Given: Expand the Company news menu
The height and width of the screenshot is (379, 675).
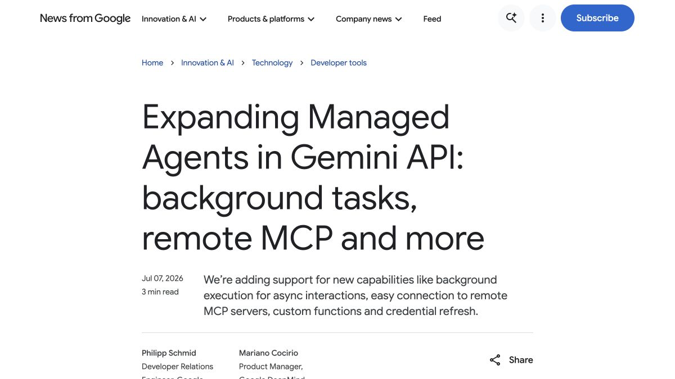Looking at the screenshot, I should click(369, 19).
